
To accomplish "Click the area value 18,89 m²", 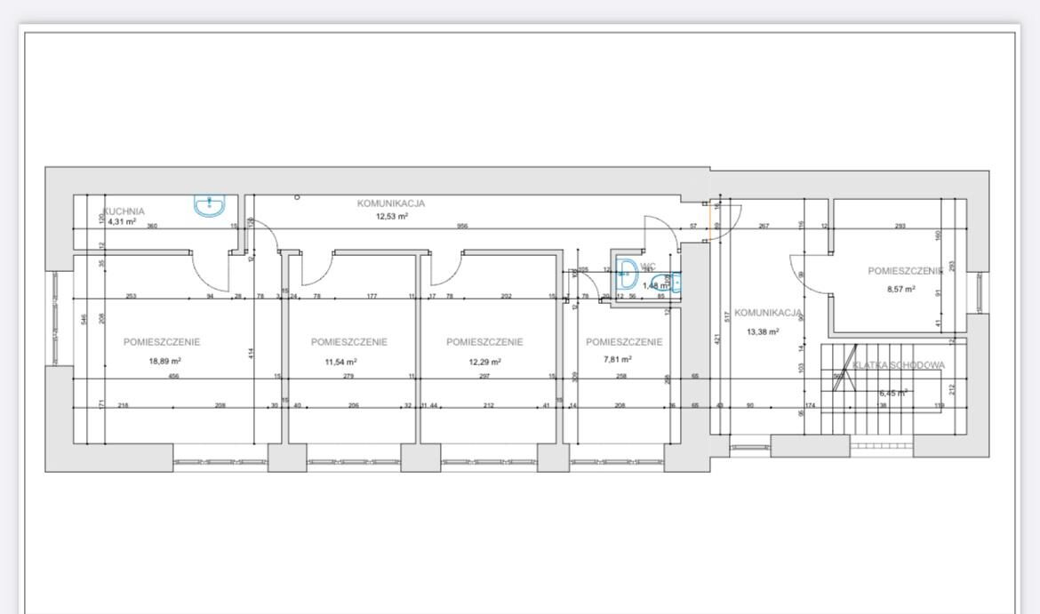I will 165,362.
